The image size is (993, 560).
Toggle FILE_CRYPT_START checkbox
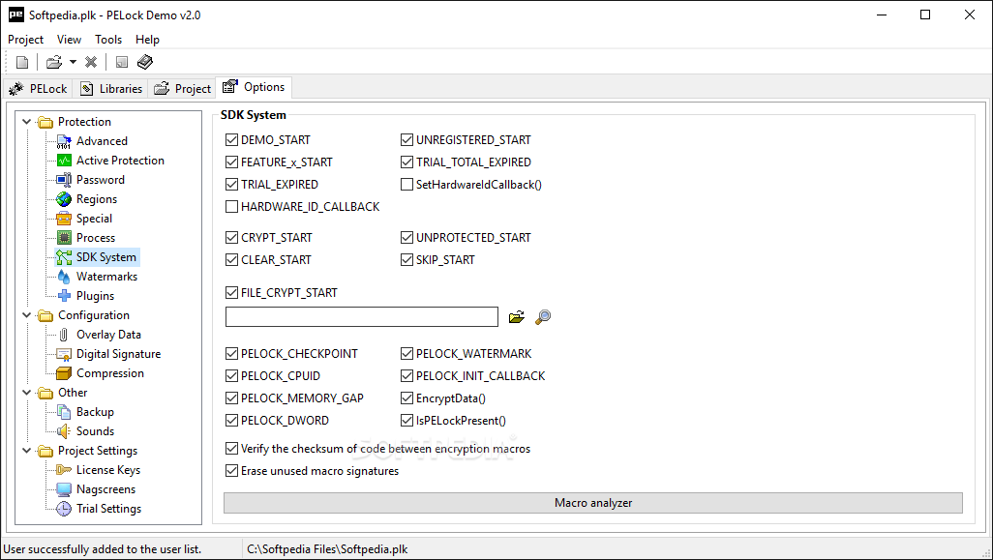(231, 292)
